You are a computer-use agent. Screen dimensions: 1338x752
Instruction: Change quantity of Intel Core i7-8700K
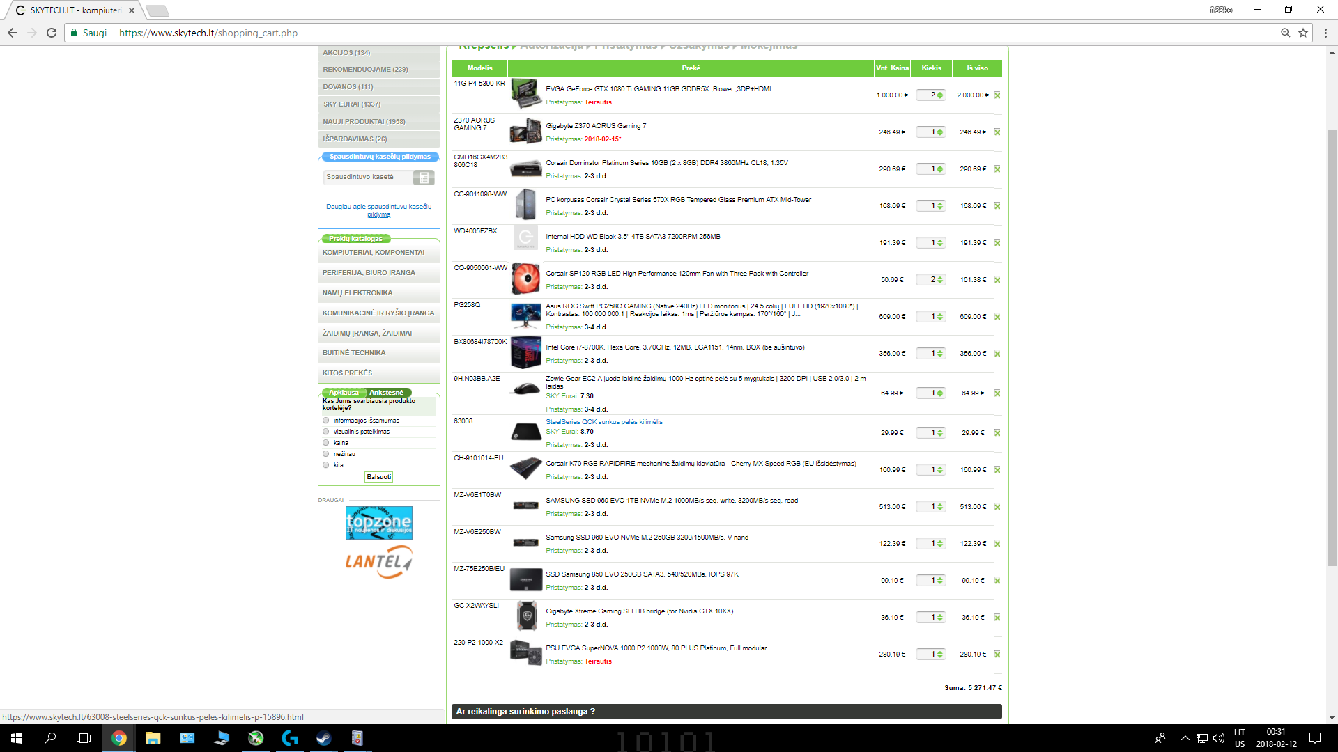[931, 354]
